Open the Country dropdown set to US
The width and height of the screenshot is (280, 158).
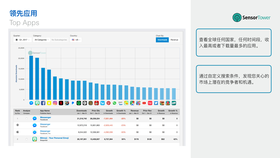click(76, 40)
